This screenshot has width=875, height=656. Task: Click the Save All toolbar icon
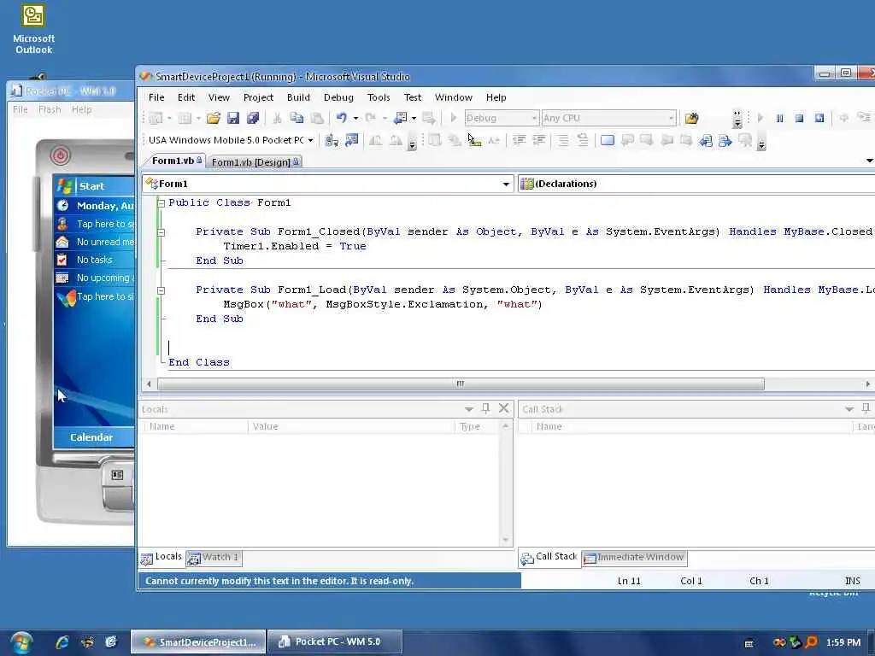pos(253,118)
